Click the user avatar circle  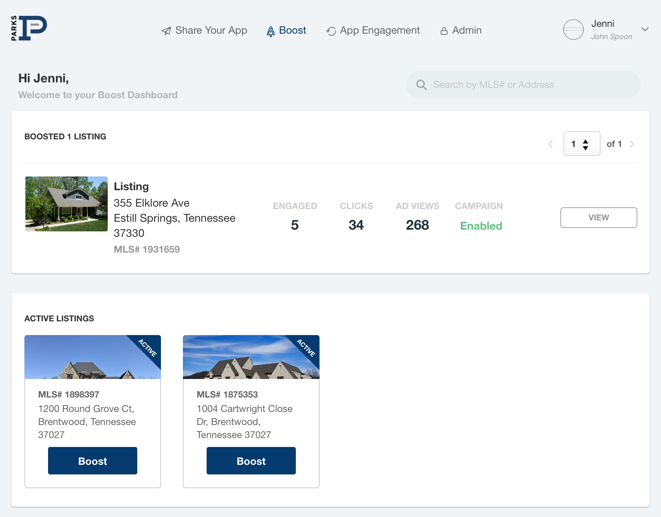pyautogui.click(x=573, y=30)
